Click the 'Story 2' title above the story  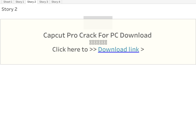tap(9, 9)
